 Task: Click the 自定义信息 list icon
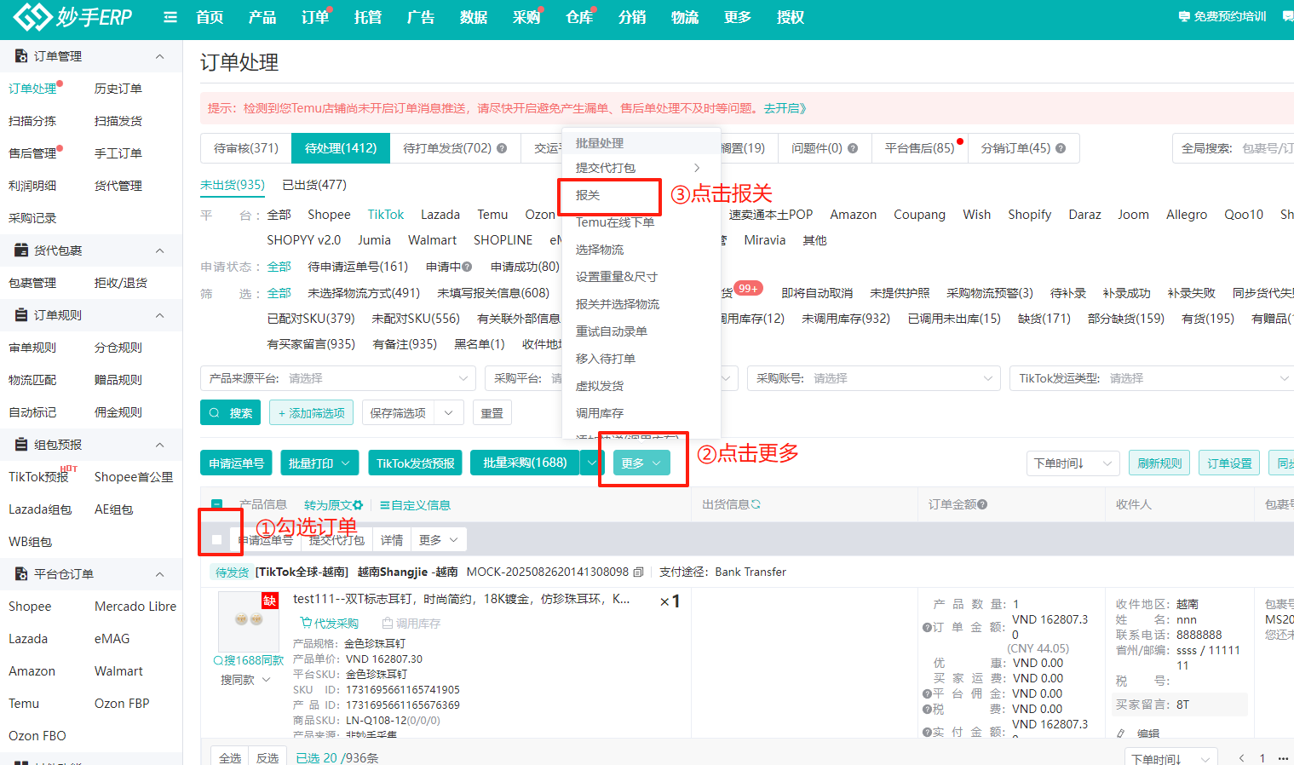pyautogui.click(x=385, y=505)
